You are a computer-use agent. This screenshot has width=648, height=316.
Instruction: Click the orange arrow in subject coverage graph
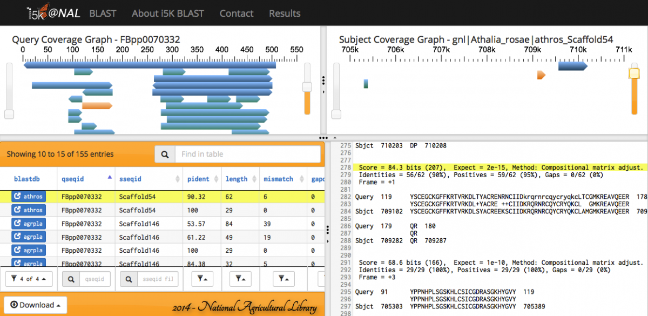(541, 75)
